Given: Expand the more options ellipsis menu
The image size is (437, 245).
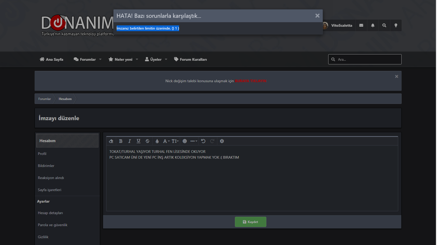Looking at the screenshot, I should point(194,141).
